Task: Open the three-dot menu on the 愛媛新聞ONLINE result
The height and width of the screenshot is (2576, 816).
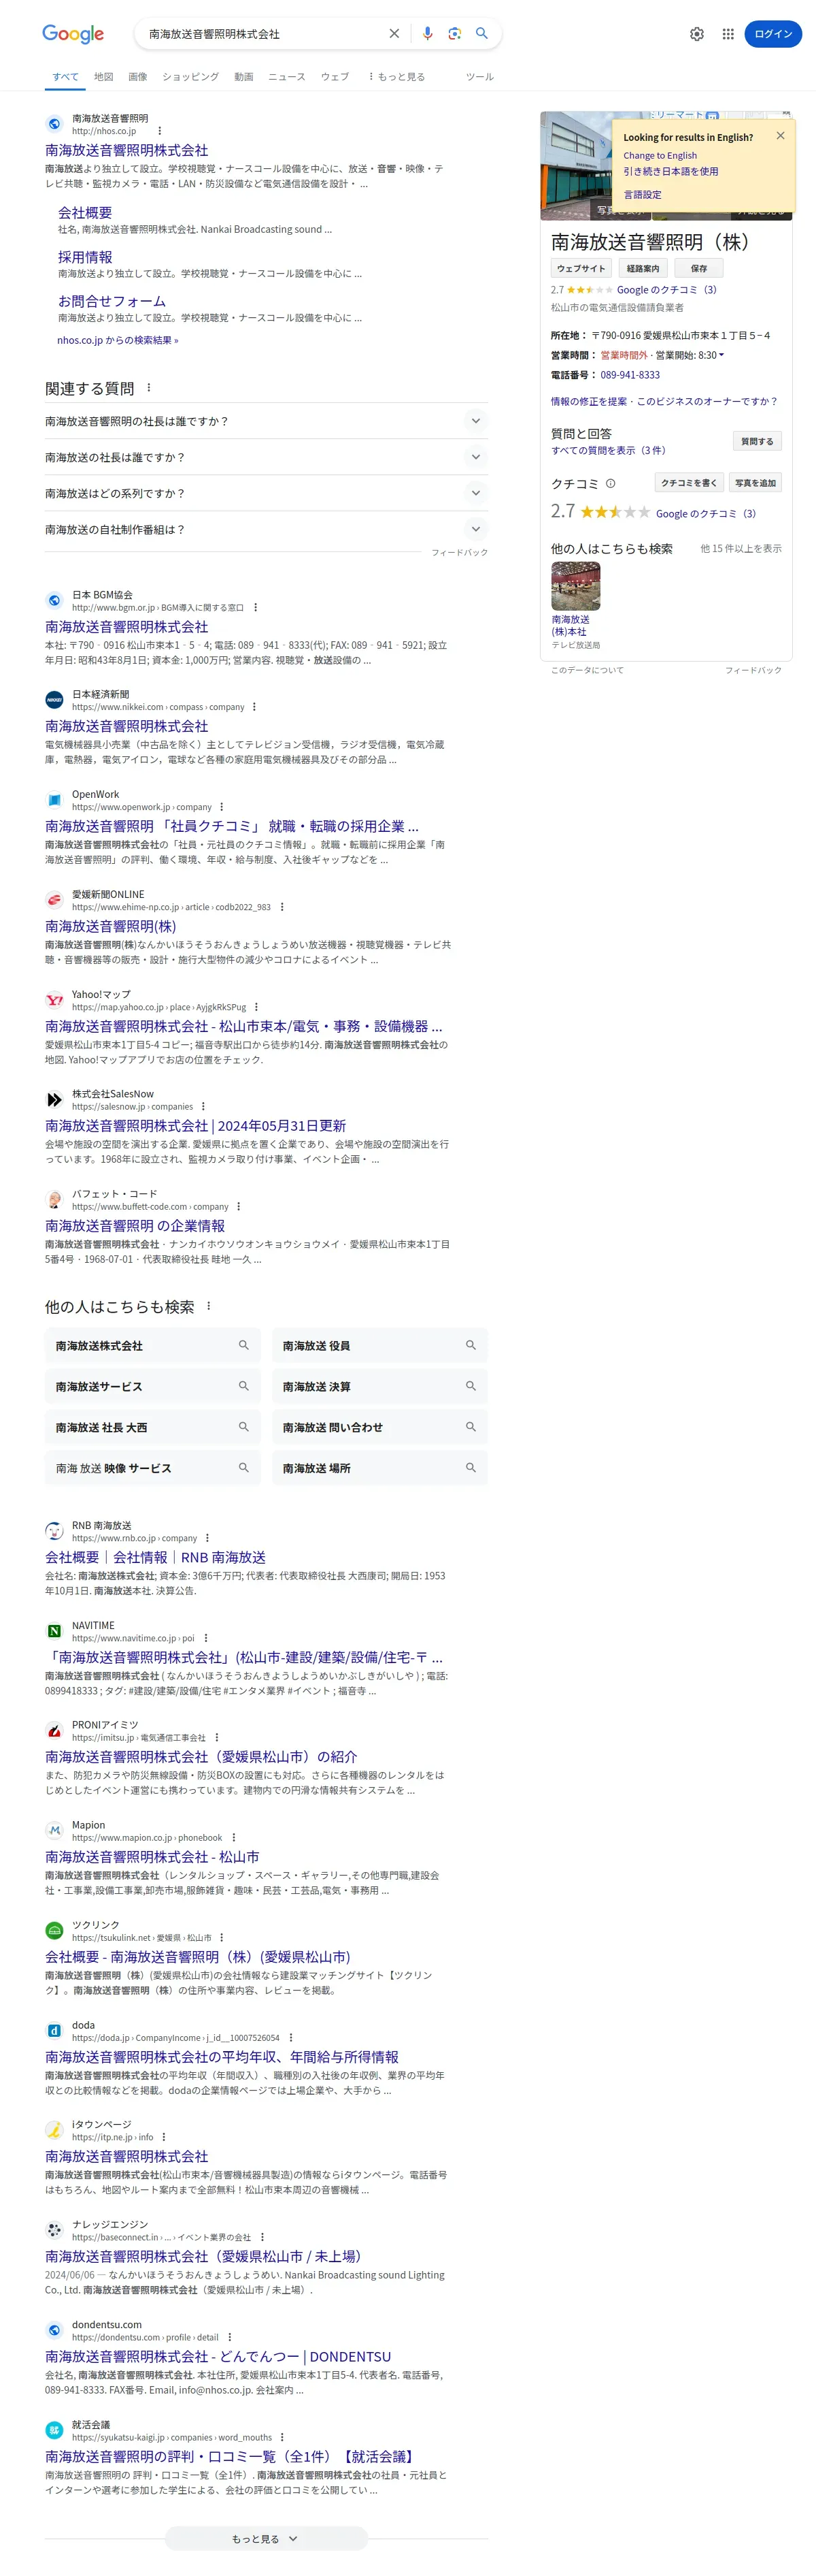Action: pyautogui.click(x=282, y=907)
